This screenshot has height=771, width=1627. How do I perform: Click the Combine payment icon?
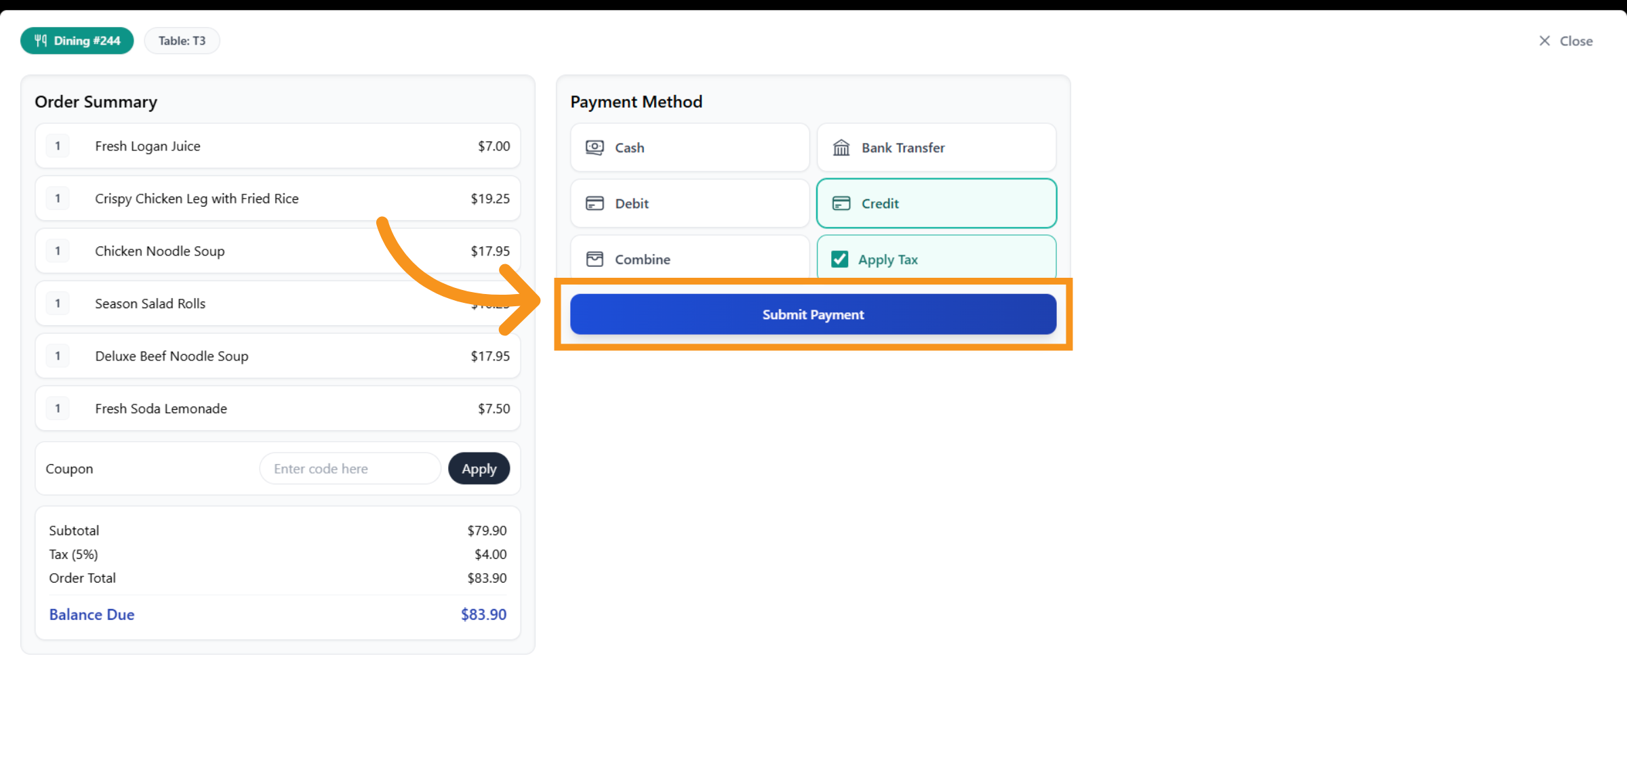coord(595,259)
